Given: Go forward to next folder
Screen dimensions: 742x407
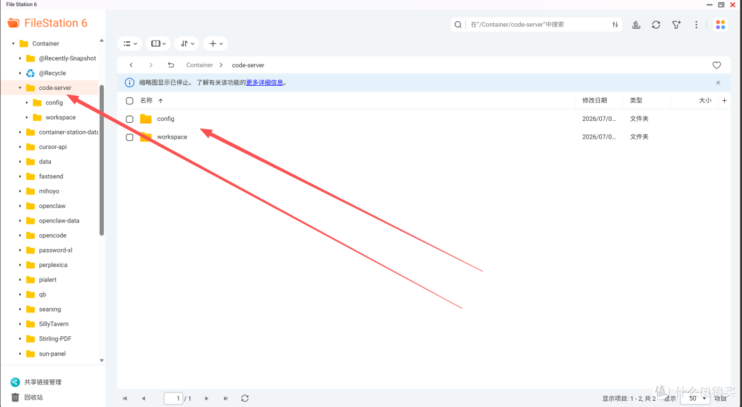Looking at the screenshot, I should tap(151, 65).
